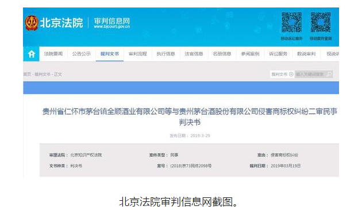Screen dimensions: 354x210
Task: Click the keyword search input field
Action: click(311, 74)
